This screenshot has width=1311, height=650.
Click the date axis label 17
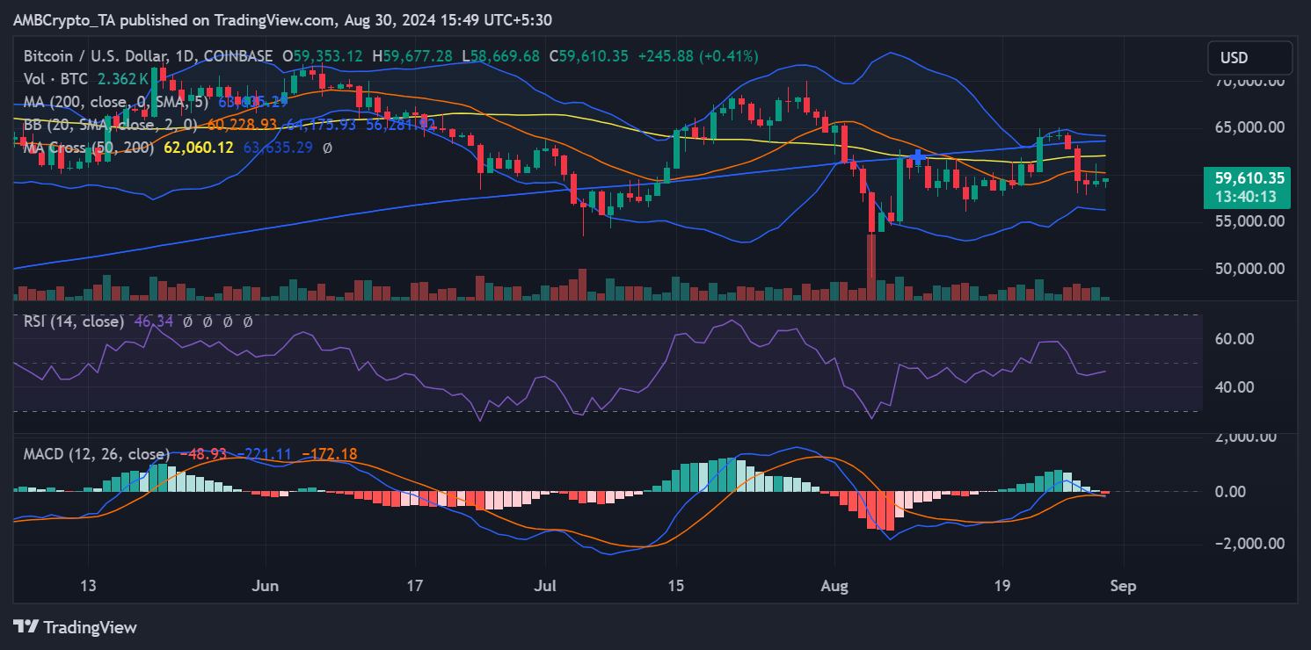pos(416,586)
